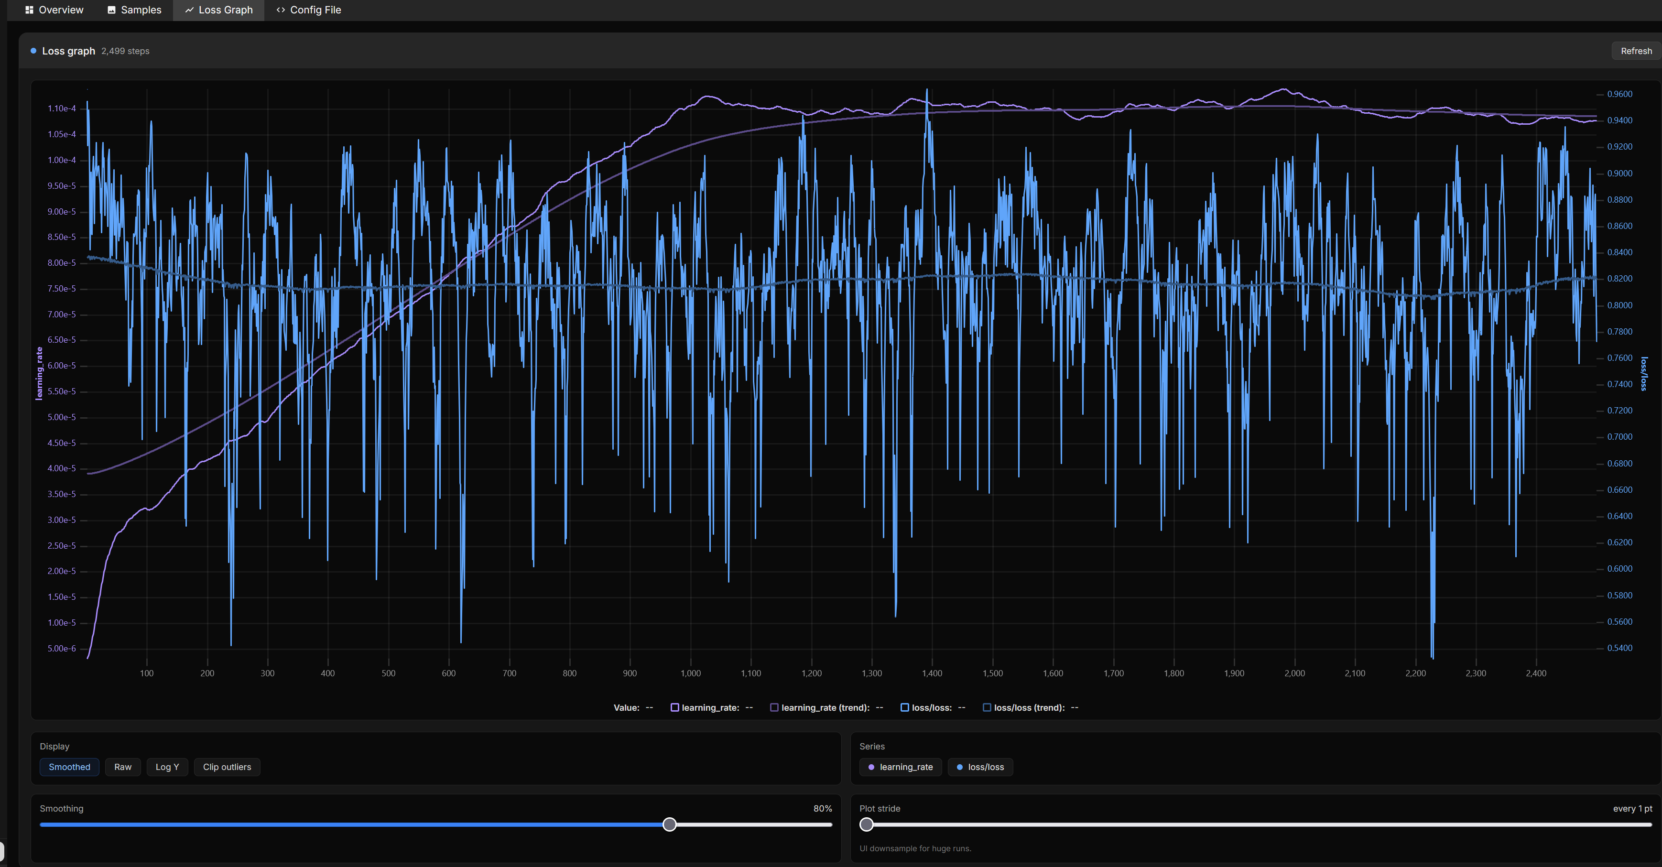The width and height of the screenshot is (1662, 867).
Task: Click the "UI downsample for huge runs." hint
Action: pos(915,848)
